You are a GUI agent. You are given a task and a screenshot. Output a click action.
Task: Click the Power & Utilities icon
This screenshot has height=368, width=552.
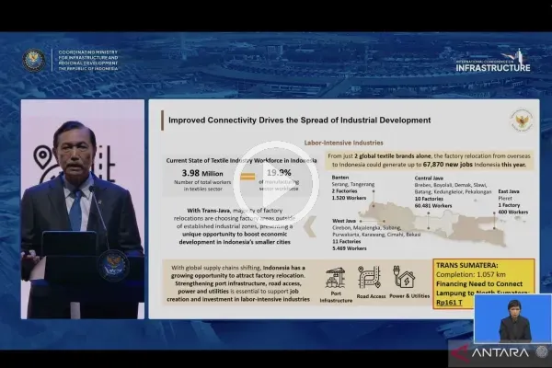[x=404, y=278]
